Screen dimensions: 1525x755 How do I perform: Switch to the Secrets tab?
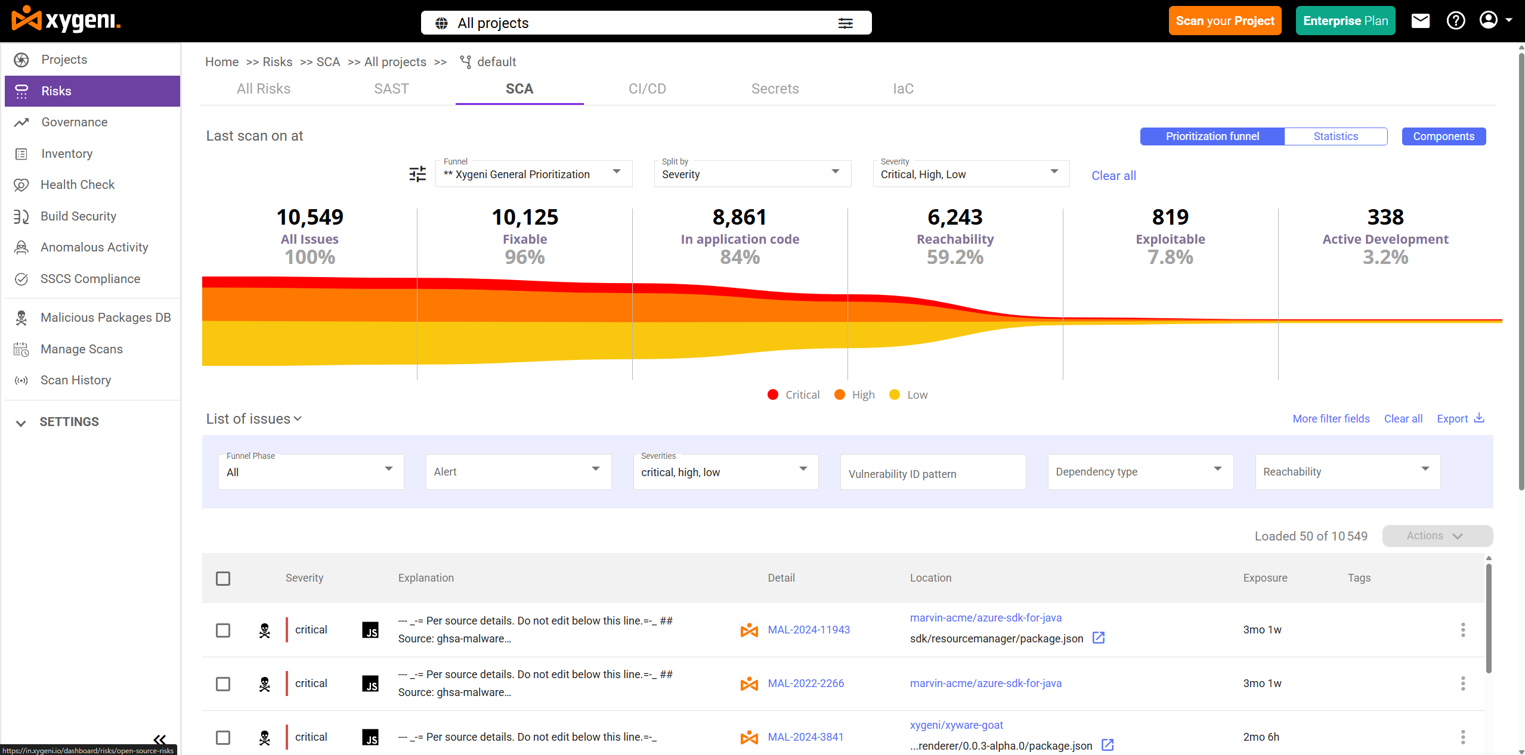tap(775, 89)
